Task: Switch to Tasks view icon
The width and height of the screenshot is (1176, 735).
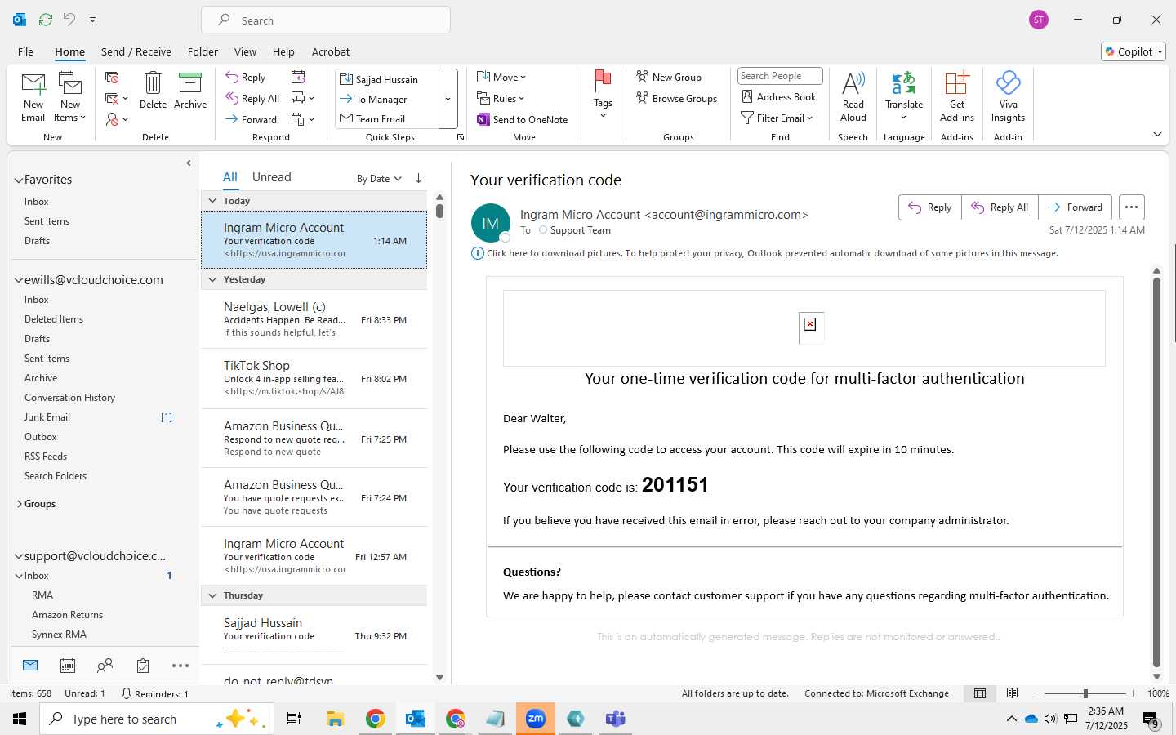Action: (x=143, y=666)
